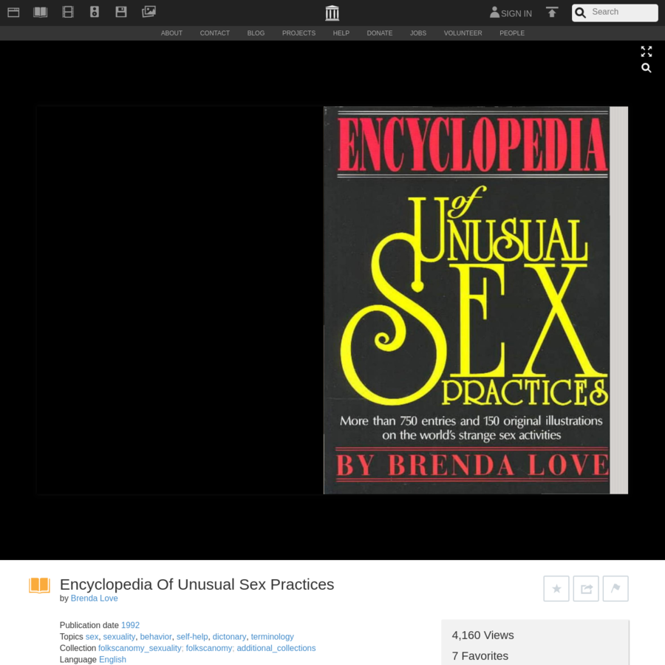Open the DONATE menu item

tap(380, 33)
